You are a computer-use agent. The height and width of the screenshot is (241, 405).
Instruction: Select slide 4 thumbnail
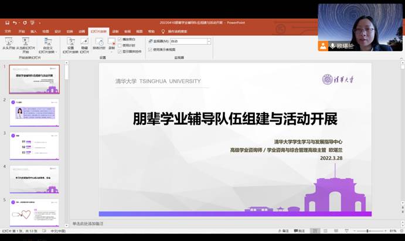35,179
